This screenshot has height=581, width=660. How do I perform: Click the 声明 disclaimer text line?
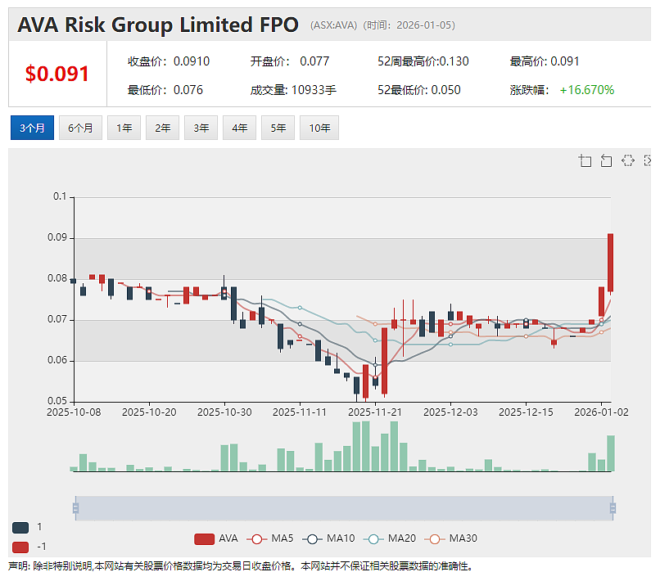(241, 566)
